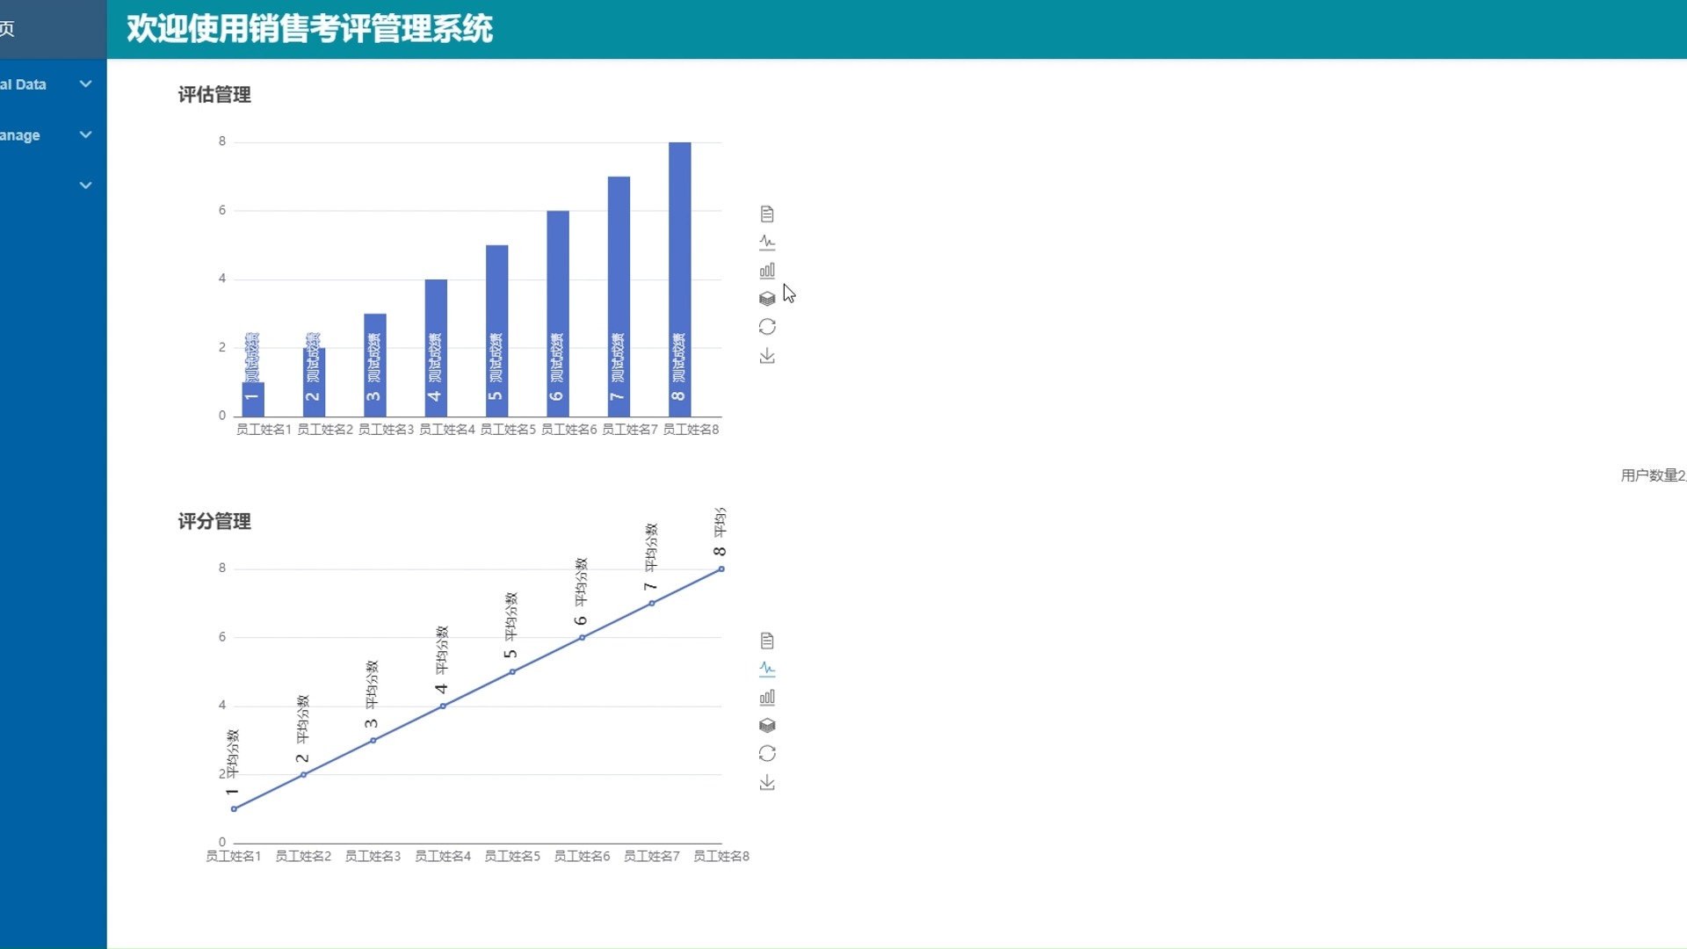Open the 评估管理 bar chart section
The height and width of the screenshot is (949, 1687).
coord(214,95)
